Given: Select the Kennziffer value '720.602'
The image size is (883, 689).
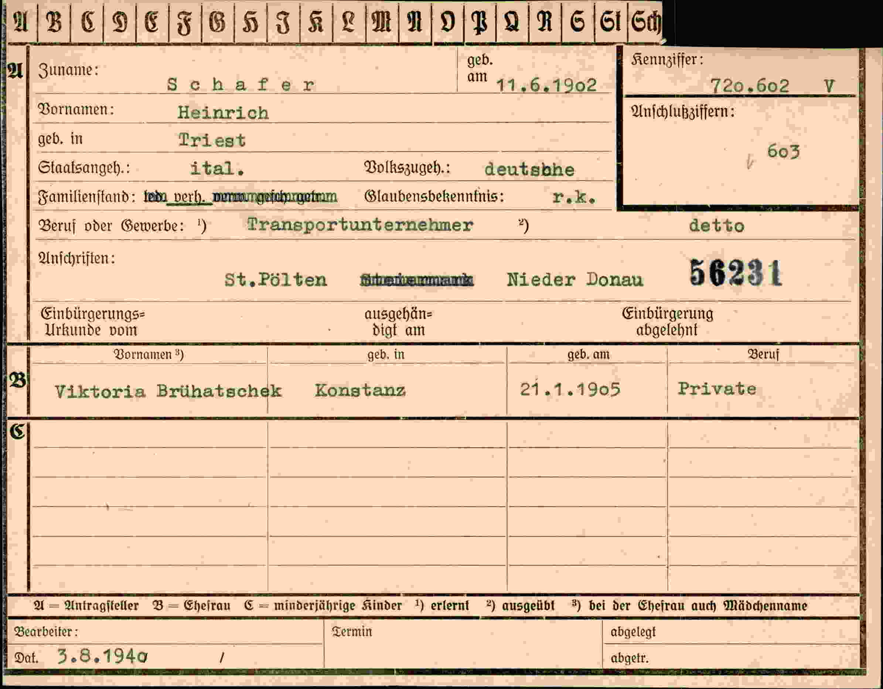Looking at the screenshot, I should (750, 86).
